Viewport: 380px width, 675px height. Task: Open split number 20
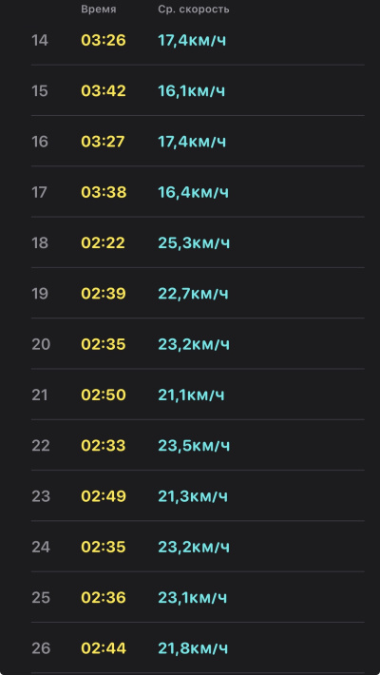coord(198,344)
